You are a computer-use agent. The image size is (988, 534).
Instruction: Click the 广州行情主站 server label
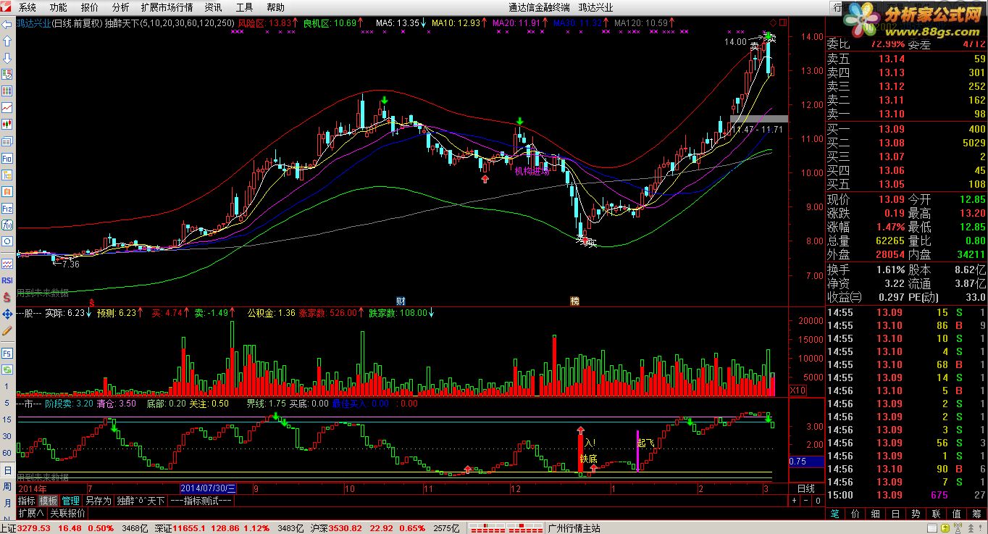[575, 528]
